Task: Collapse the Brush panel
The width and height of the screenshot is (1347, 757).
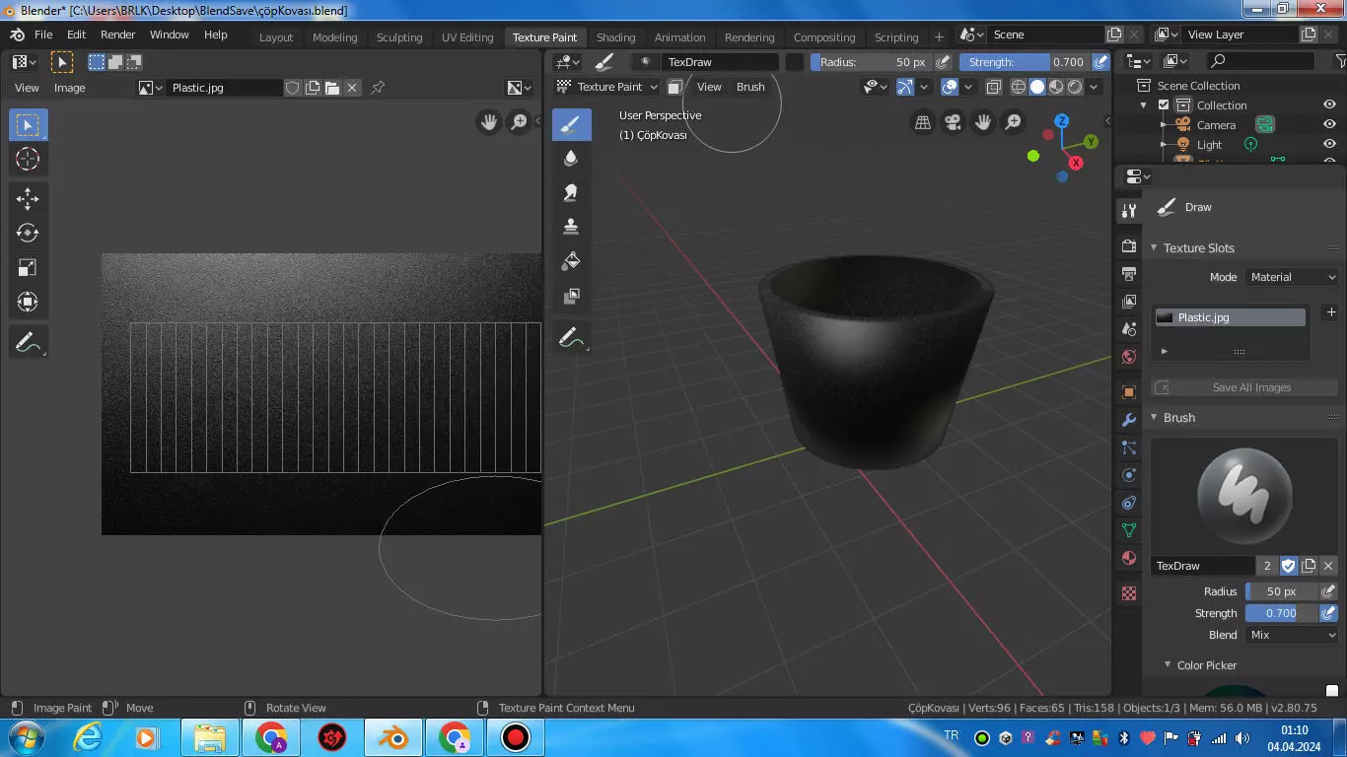Action: (1155, 418)
